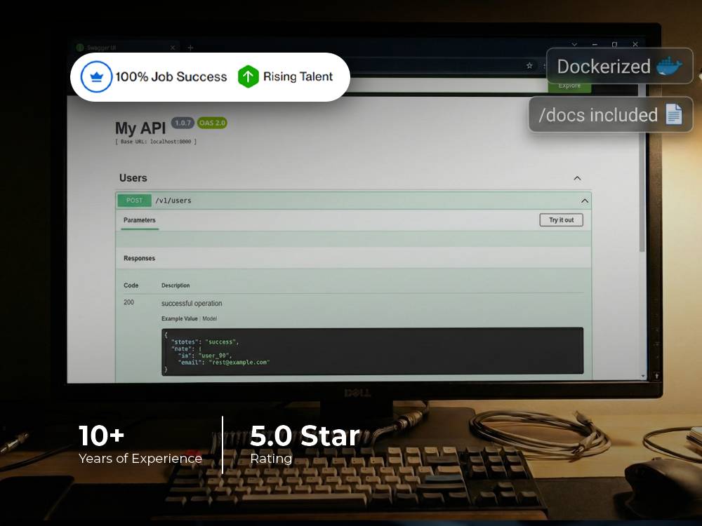Click the Base URL localhost text
702x526 pixels.
click(x=156, y=142)
